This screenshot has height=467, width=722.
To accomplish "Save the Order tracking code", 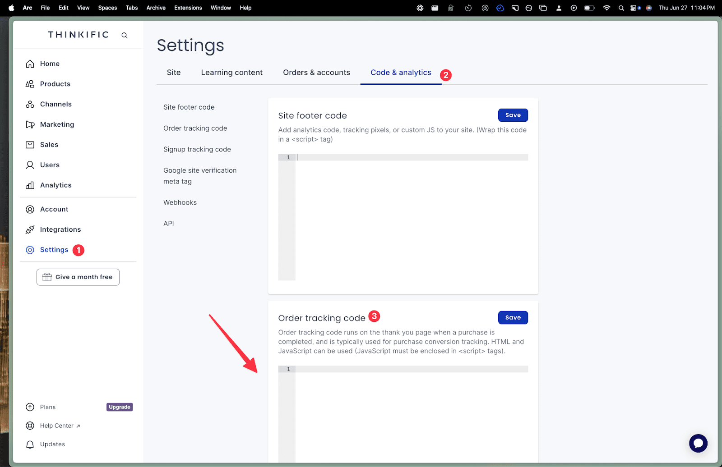I will point(513,317).
